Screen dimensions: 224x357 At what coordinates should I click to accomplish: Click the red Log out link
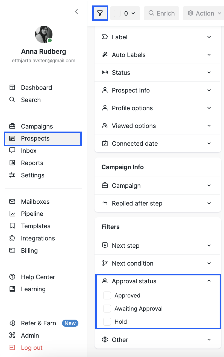tap(32, 348)
